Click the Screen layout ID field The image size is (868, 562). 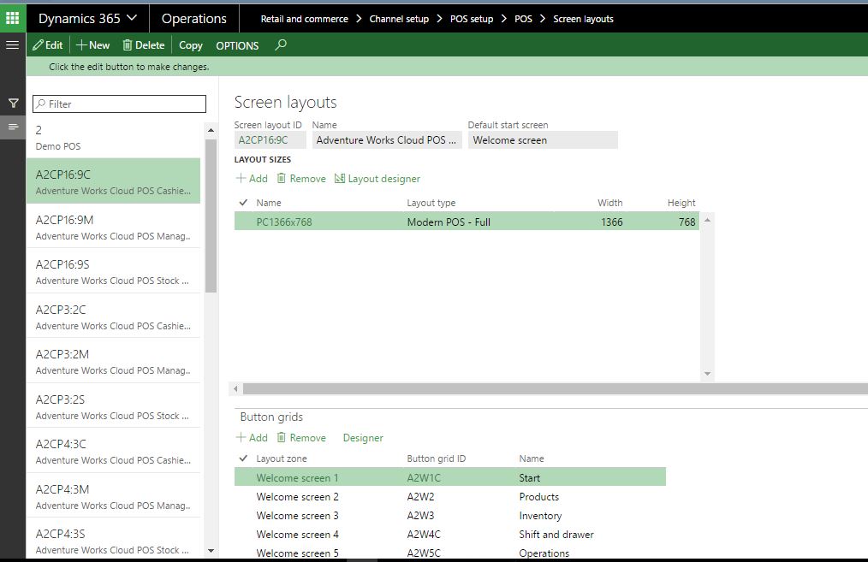(x=270, y=140)
